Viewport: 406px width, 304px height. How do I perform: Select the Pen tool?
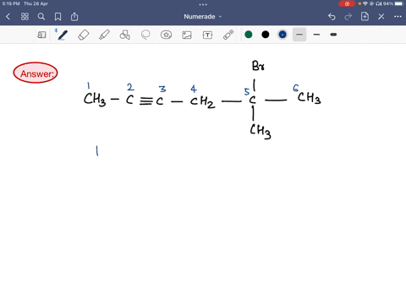tap(62, 35)
